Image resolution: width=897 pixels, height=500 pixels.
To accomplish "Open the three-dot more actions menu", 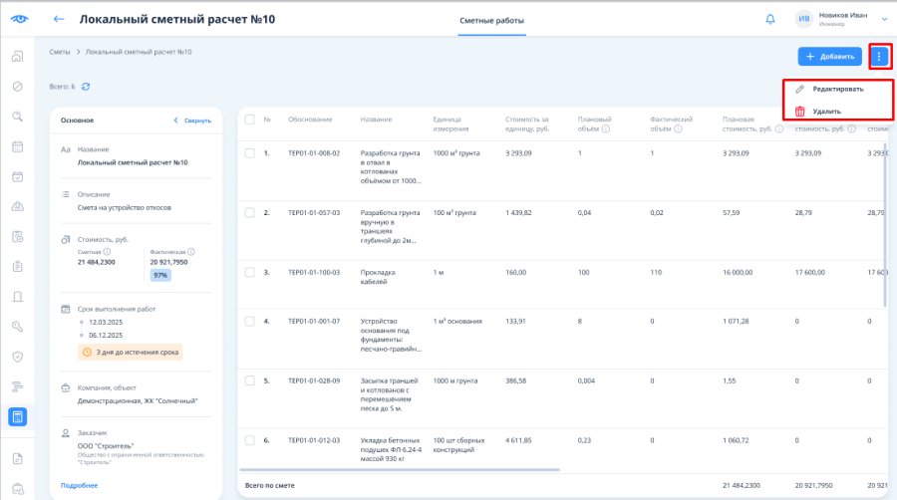I will click(879, 56).
